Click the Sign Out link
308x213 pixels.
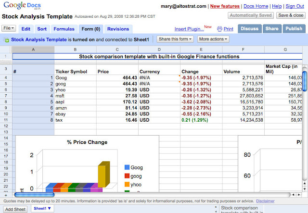click(294, 6)
